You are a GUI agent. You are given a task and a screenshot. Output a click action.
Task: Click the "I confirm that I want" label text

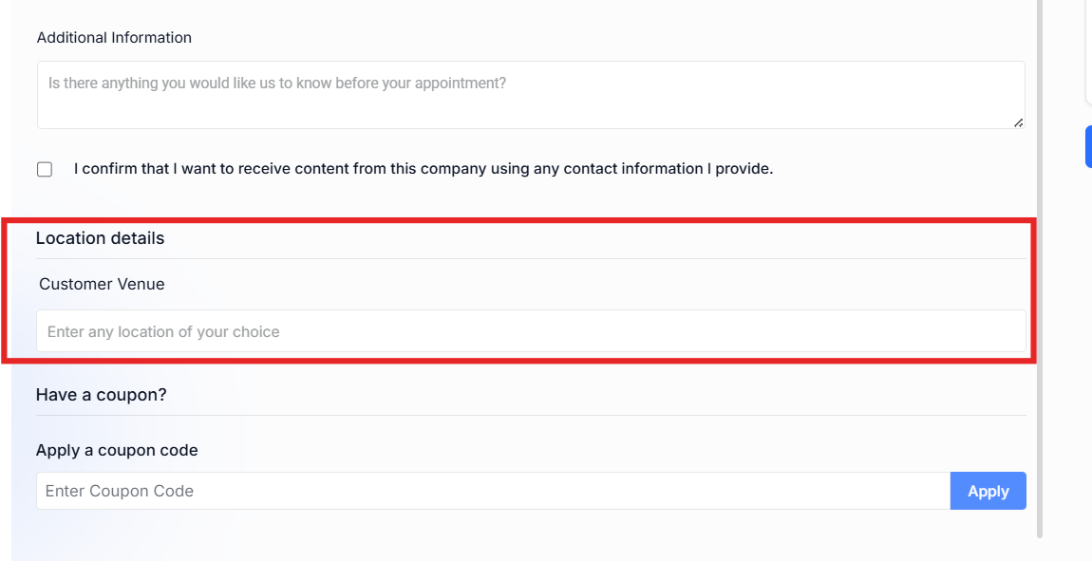pyautogui.click(x=424, y=169)
